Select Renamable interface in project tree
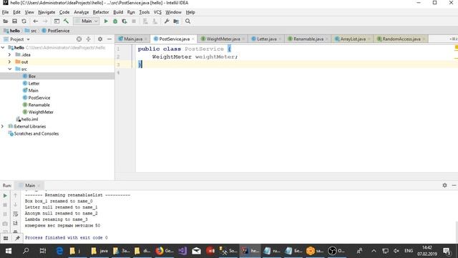 click(39, 105)
